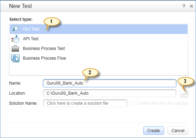Select the API Test icon
This screenshot has height=138, width=196.
[15, 39]
